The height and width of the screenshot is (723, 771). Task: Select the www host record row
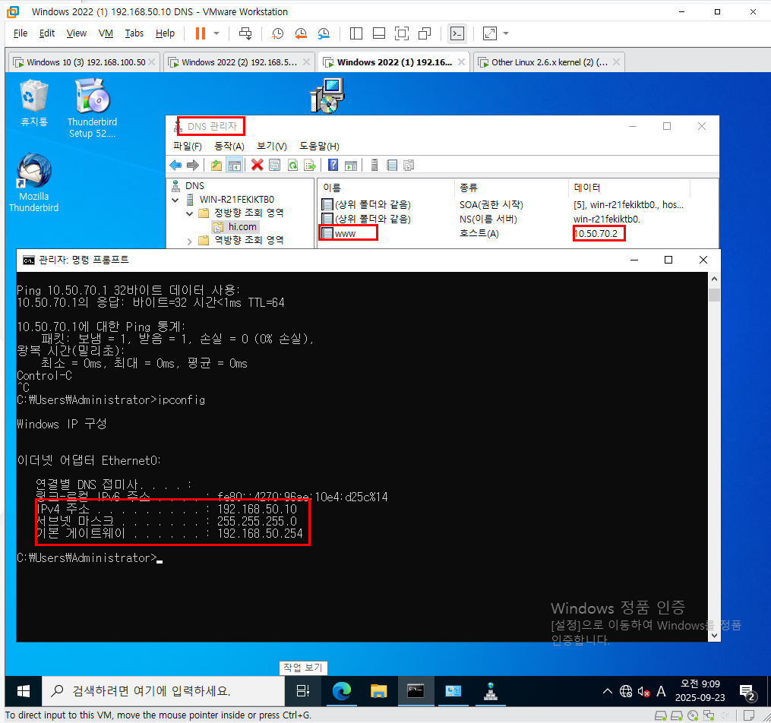coord(344,233)
